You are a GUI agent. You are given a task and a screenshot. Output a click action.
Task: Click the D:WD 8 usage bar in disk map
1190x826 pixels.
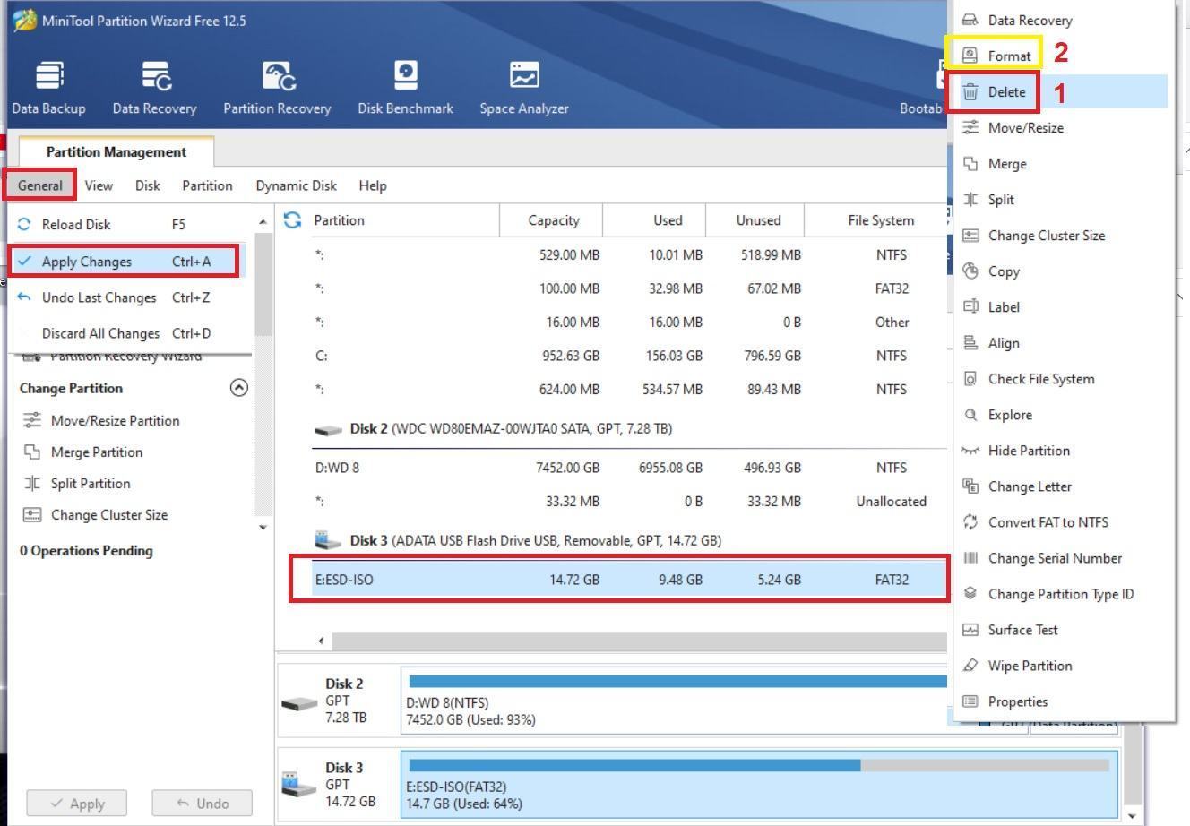(x=677, y=682)
